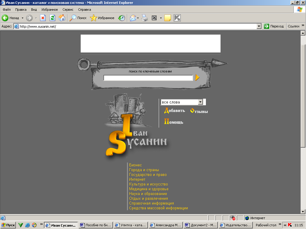Open the Культура и искусство category
The width and height of the screenshot is (306, 229).
click(149, 184)
